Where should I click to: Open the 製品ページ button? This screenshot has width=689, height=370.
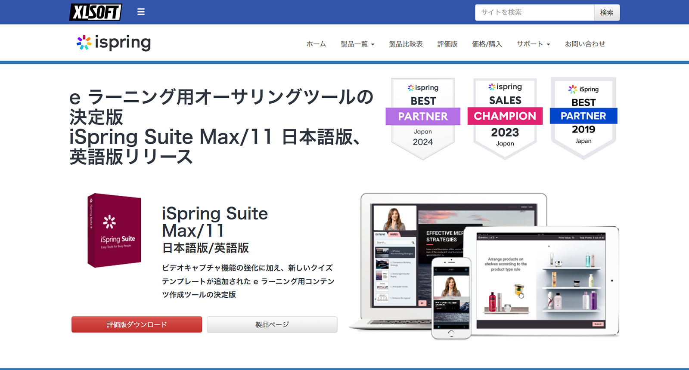[272, 324]
